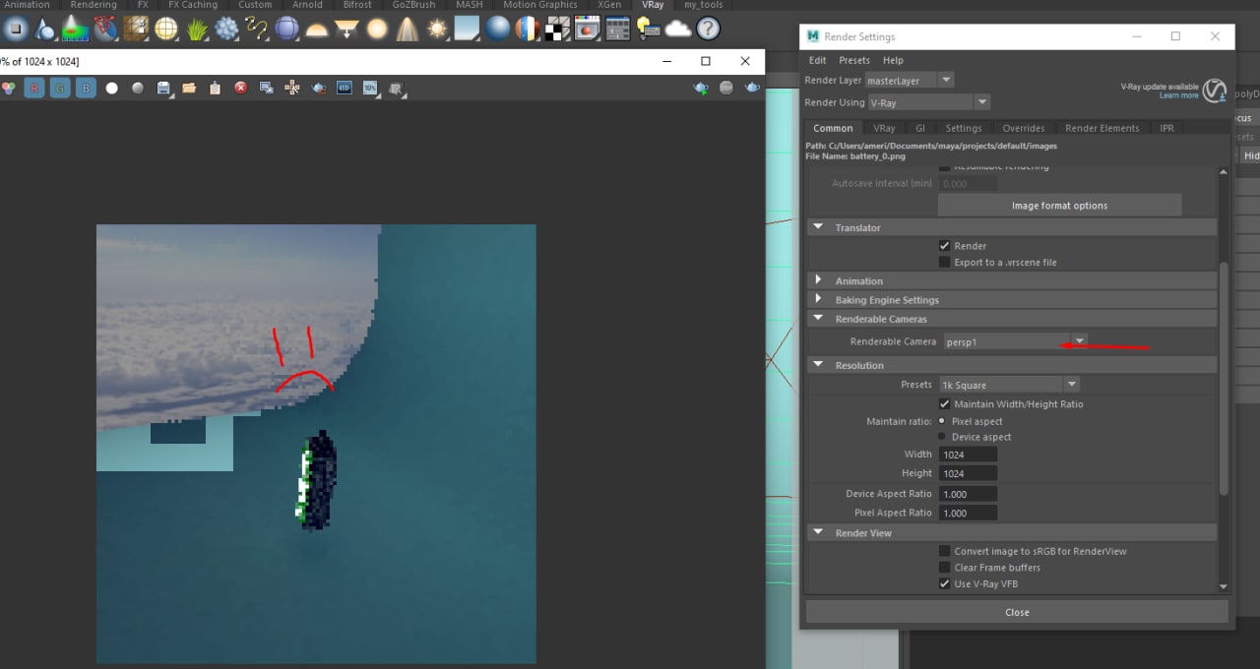This screenshot has width=1260, height=669.
Task: Switch to the Overrides tab
Action: (1024, 128)
